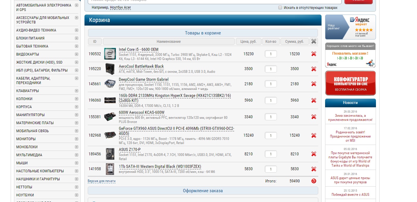Delete DeepCool Game Storm Gabriel from cart

[x=313, y=84]
